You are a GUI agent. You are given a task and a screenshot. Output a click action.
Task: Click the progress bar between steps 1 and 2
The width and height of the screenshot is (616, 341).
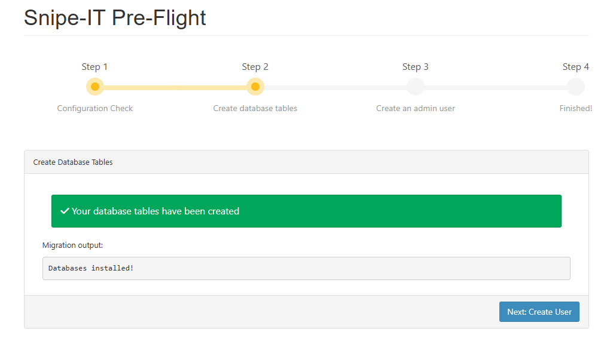click(175, 87)
